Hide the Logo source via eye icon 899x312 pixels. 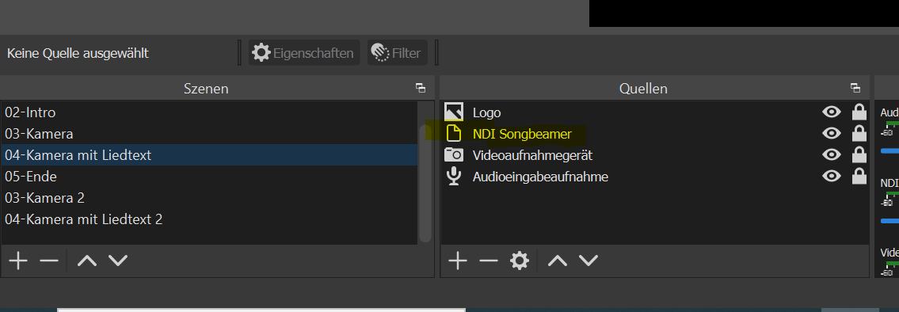(x=832, y=112)
